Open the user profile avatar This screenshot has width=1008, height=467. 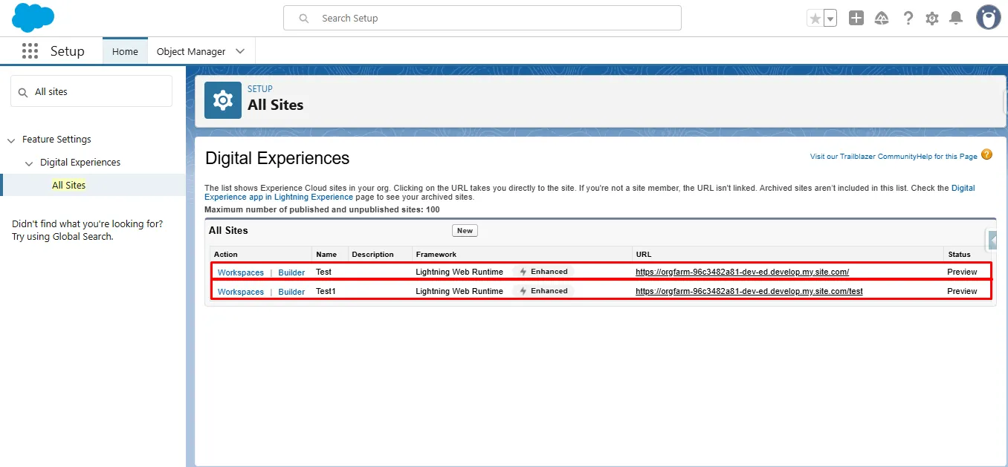[988, 18]
